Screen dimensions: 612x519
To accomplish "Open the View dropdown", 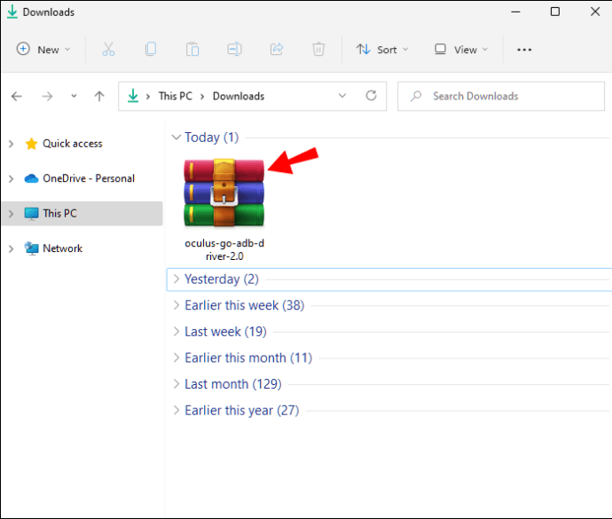I will (x=461, y=50).
